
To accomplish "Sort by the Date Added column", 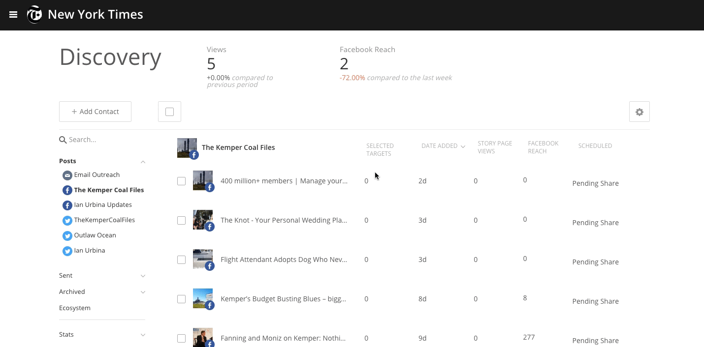I will coord(443,146).
